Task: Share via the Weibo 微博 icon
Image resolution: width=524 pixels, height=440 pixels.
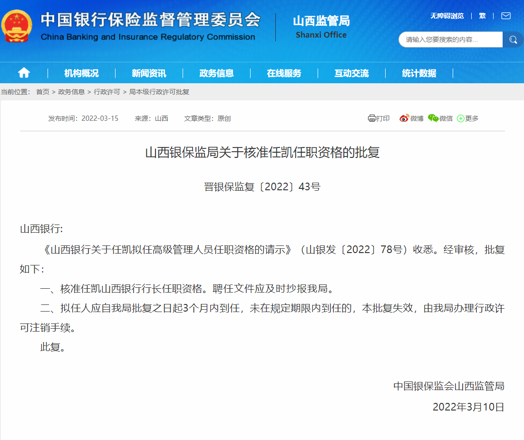Action: 411,118
